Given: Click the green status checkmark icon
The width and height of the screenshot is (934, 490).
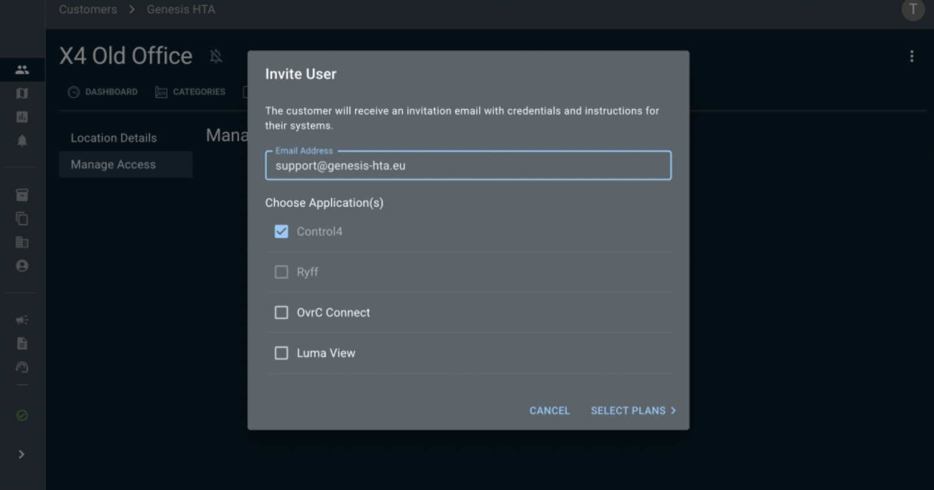Looking at the screenshot, I should pos(22,415).
